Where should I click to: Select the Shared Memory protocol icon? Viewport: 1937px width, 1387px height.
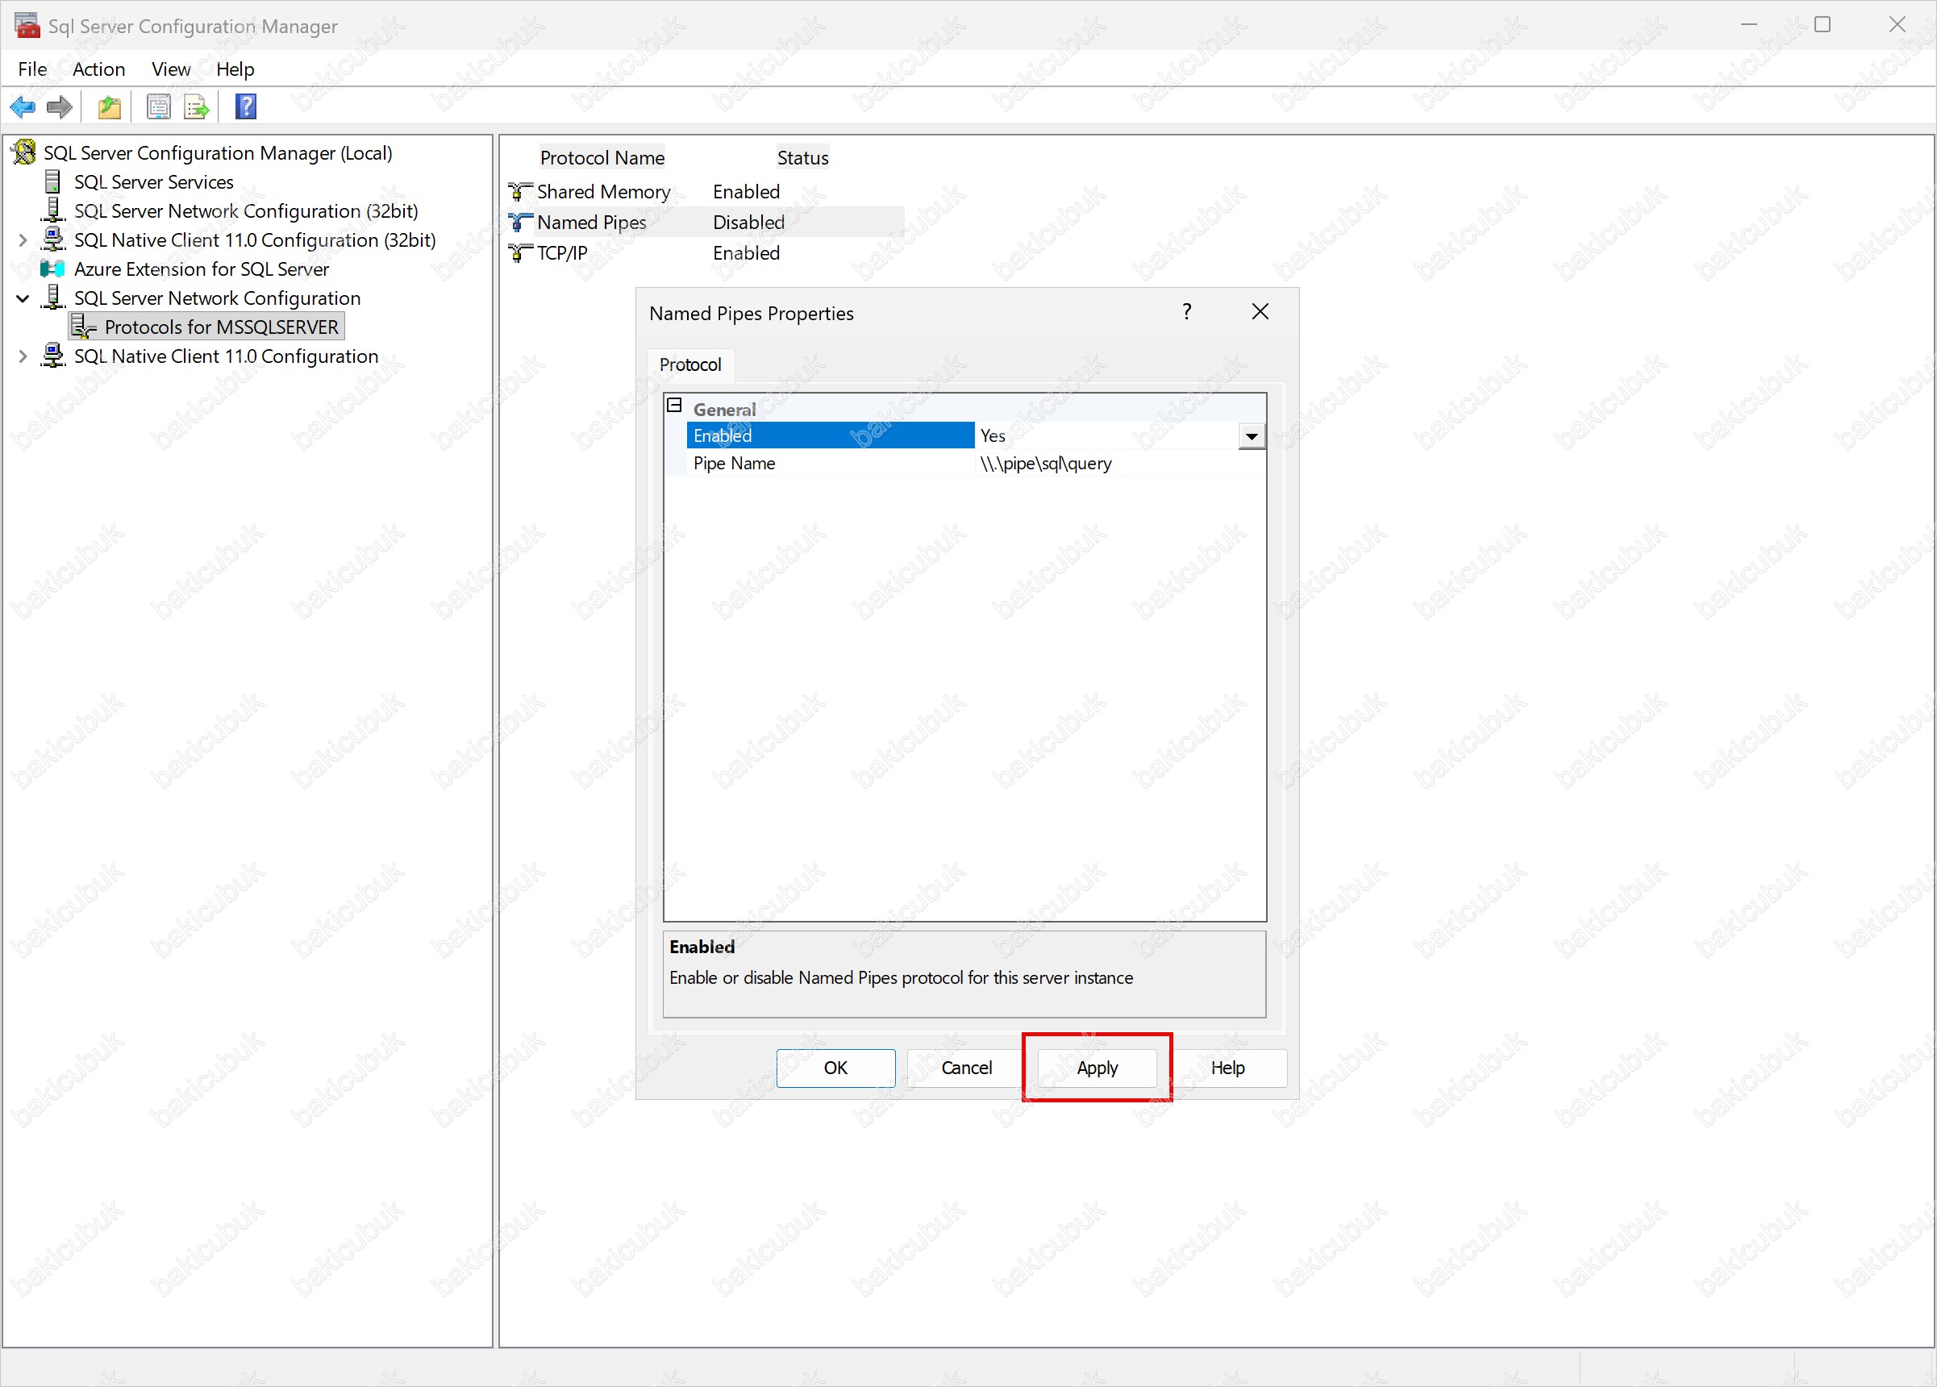click(519, 191)
